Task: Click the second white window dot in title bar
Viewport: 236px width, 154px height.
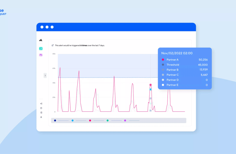Action: (x=47, y=27)
